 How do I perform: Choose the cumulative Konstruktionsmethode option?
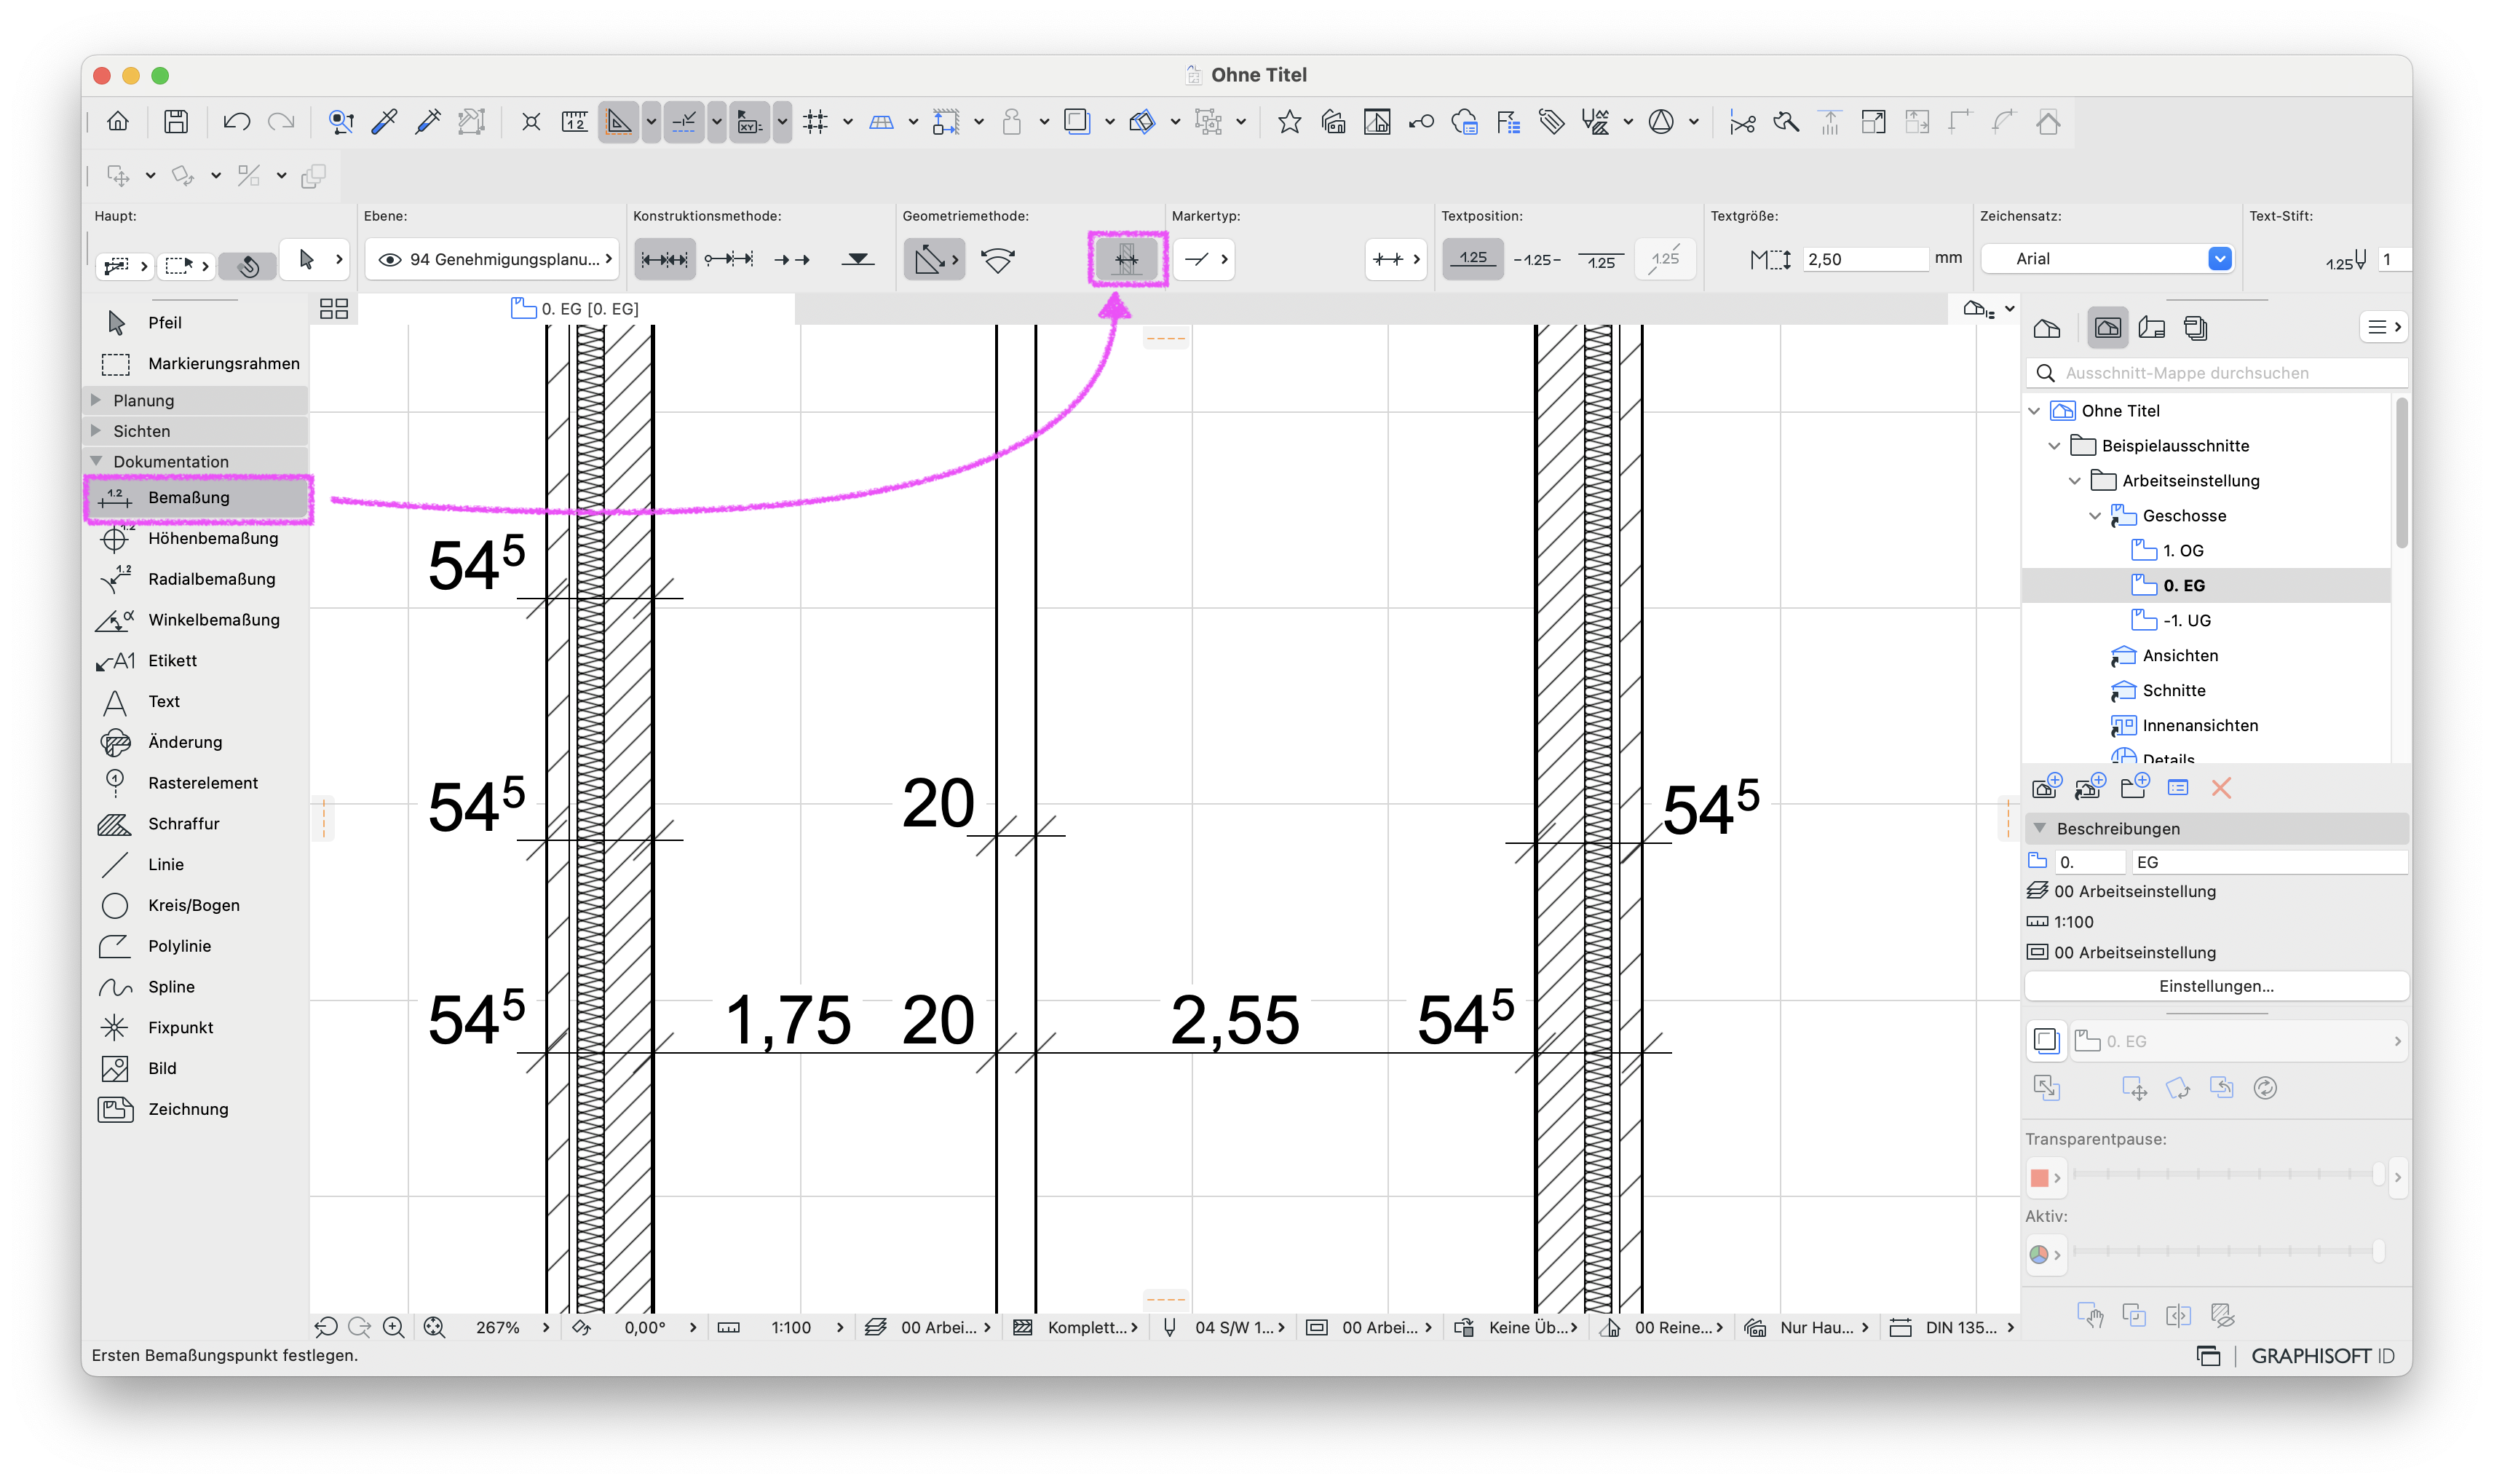click(x=729, y=259)
